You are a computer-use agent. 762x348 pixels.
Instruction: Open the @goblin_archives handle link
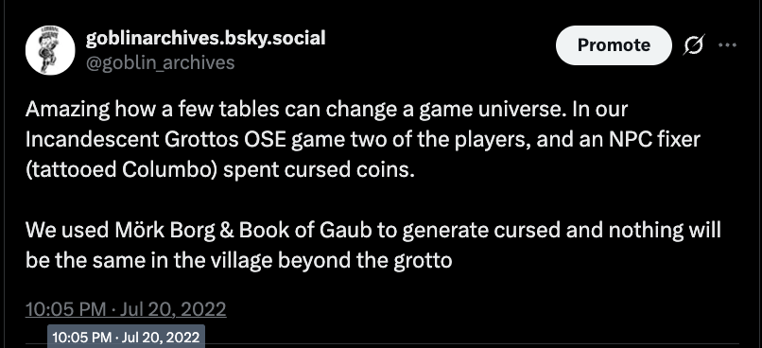coord(161,62)
